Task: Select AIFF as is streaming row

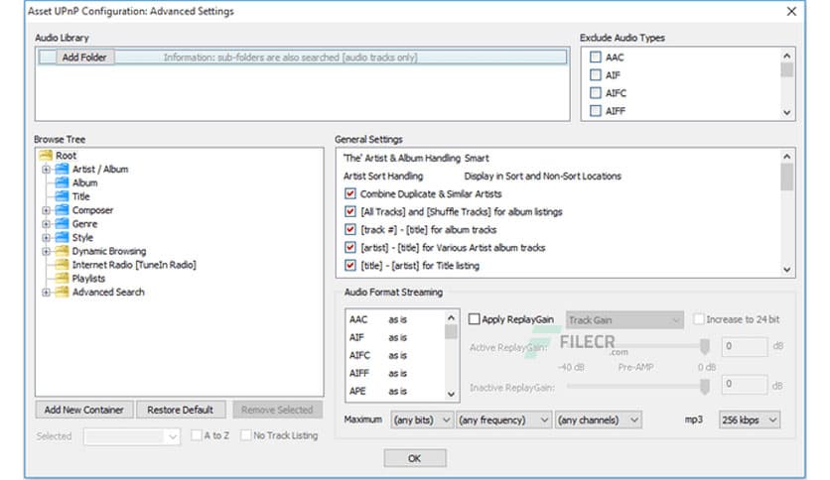Action: coord(395,373)
